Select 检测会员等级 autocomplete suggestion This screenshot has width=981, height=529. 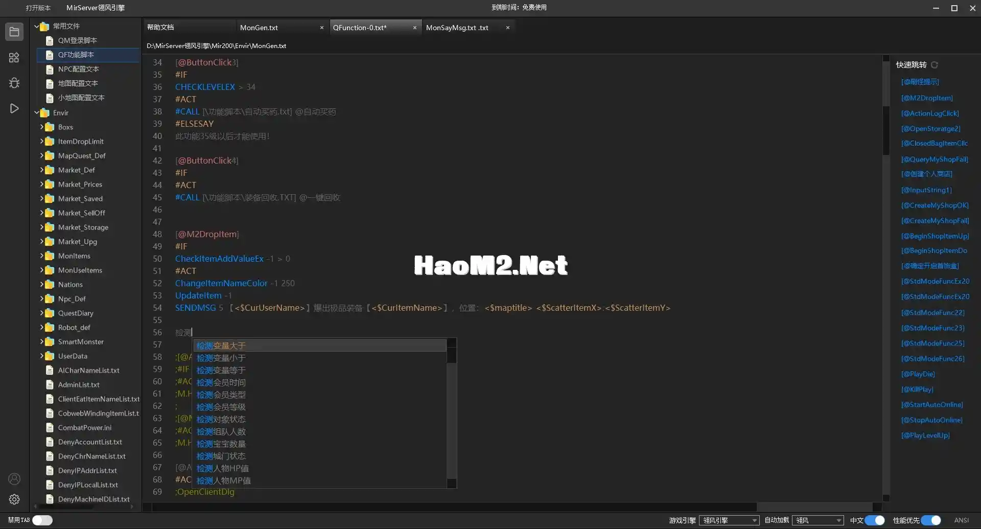click(320, 407)
